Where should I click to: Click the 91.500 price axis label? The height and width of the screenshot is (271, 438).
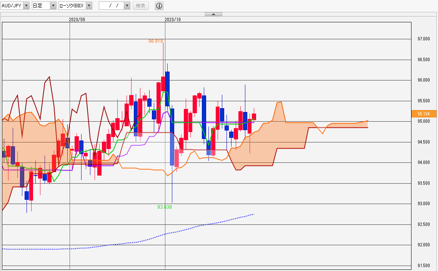[x=424, y=265]
